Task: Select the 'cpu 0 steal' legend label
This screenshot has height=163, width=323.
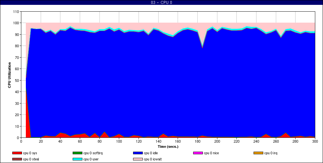Action: tap(31, 159)
